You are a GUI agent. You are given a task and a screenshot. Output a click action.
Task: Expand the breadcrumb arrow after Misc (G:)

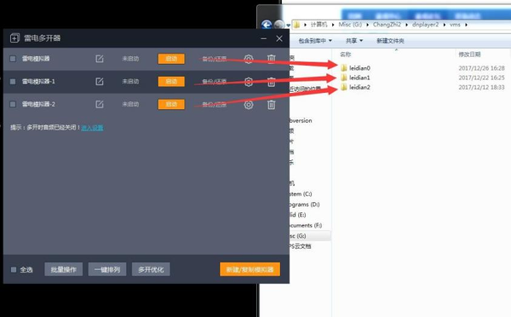click(x=368, y=25)
